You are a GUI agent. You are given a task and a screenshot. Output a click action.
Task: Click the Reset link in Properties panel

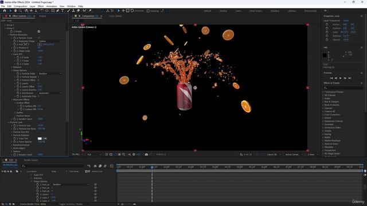[346, 21]
